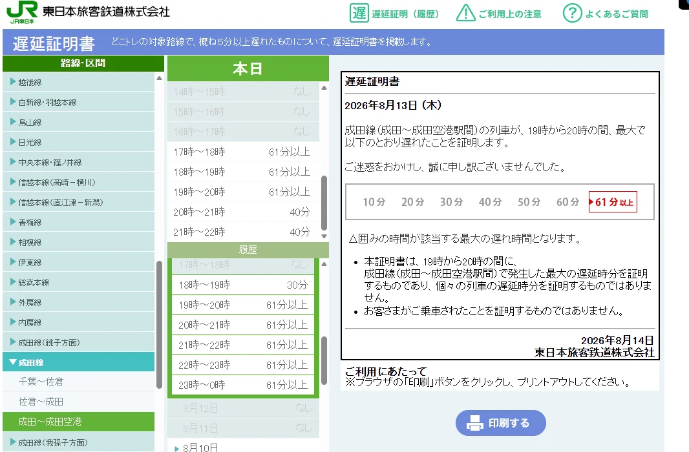Select today's 17時～18時 delay row
689x452 pixels.
(243, 152)
